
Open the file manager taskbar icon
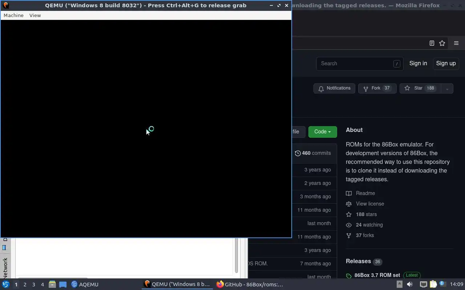tap(52, 285)
